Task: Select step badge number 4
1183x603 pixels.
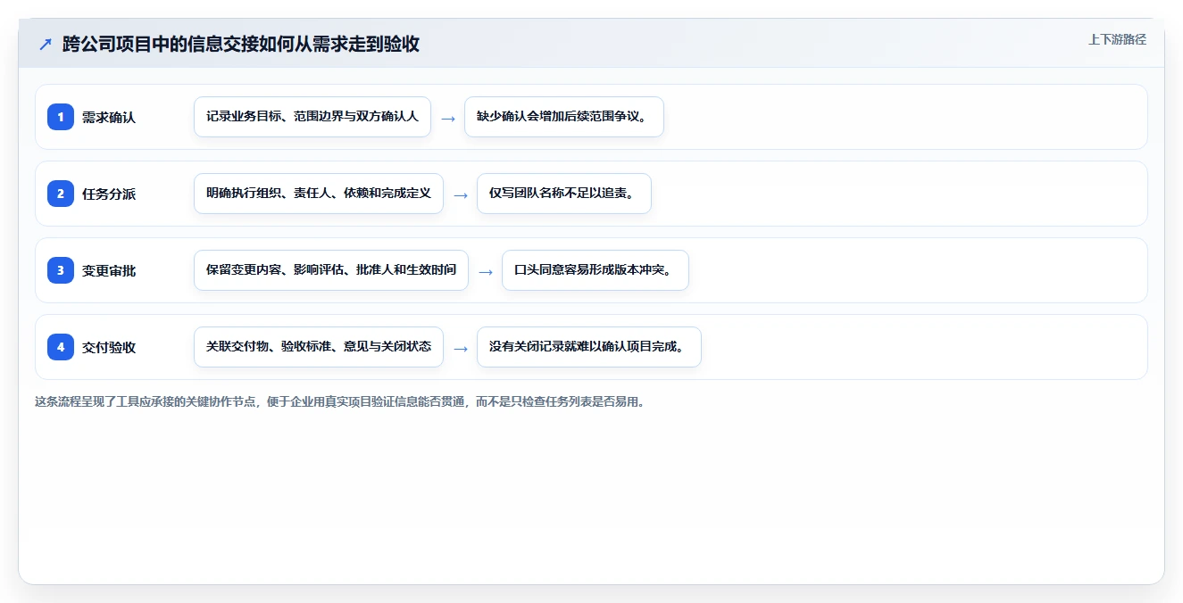Action: pos(61,347)
